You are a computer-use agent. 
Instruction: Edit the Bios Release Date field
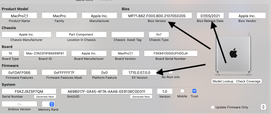click(210, 16)
